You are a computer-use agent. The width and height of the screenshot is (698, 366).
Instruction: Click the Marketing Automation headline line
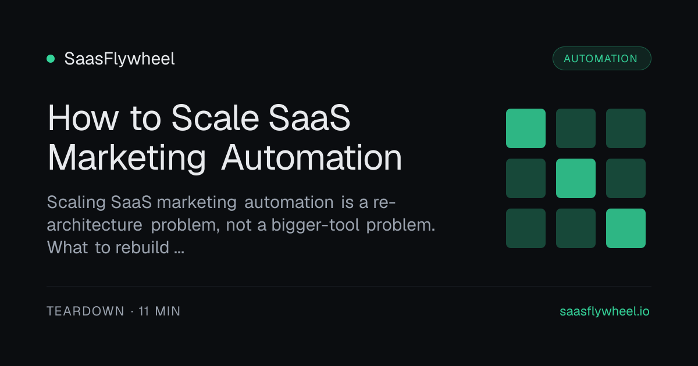(x=225, y=157)
